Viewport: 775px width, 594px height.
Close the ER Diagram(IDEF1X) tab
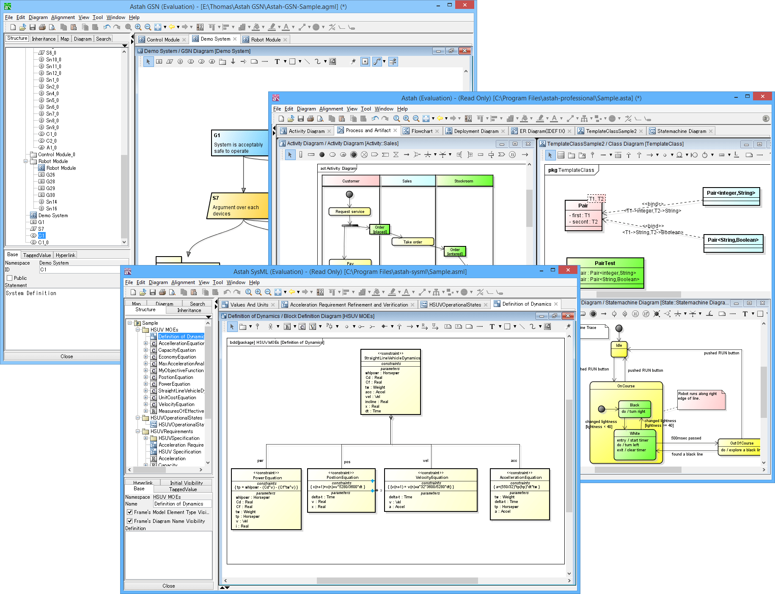tap(569, 131)
